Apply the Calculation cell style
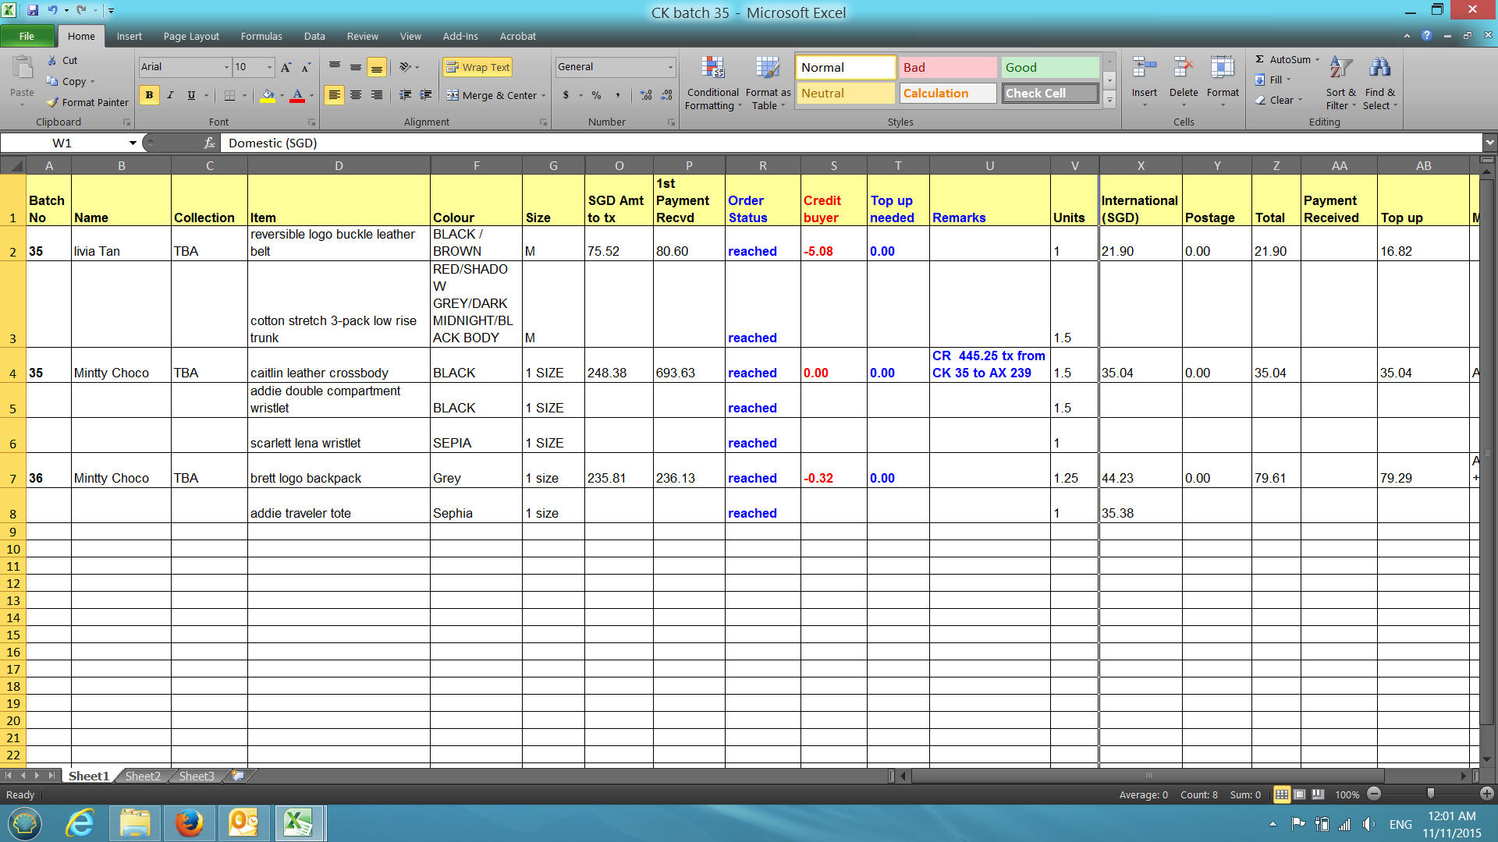Screen dimensions: 1498x842 tap(948, 93)
